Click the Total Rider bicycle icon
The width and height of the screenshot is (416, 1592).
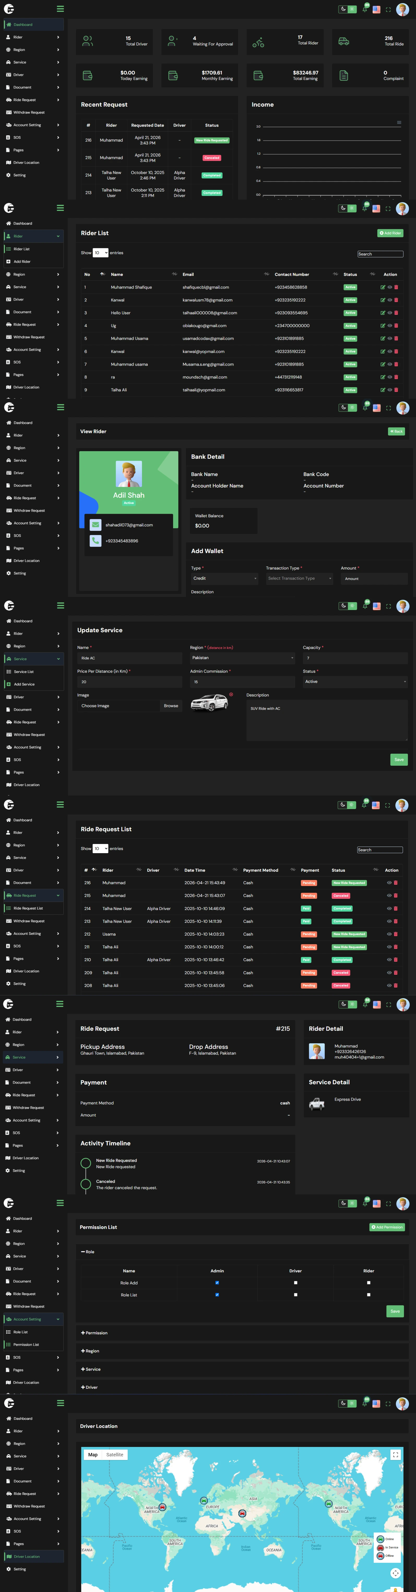(x=258, y=43)
